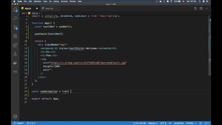Click line number 12 in the gutter
This screenshot has width=222, height=125.
click(x=26, y=48)
